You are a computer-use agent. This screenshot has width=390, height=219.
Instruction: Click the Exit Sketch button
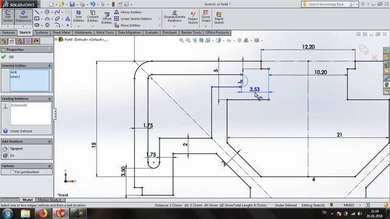coord(8,16)
